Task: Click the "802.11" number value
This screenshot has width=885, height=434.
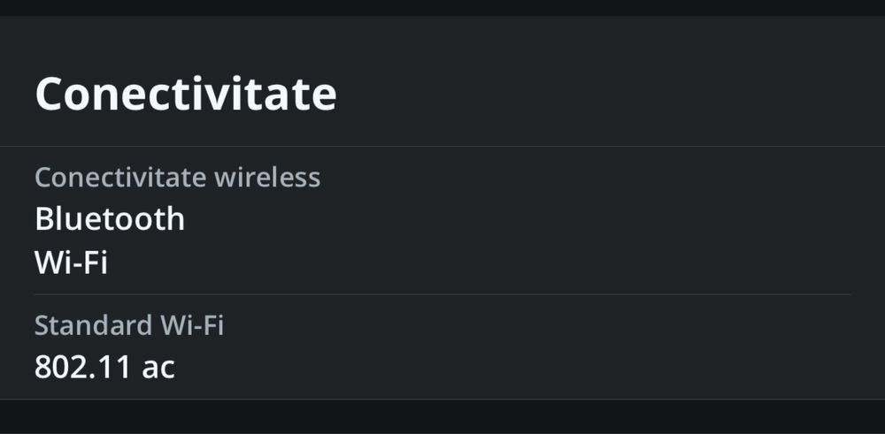Action: pyautogui.click(x=83, y=367)
